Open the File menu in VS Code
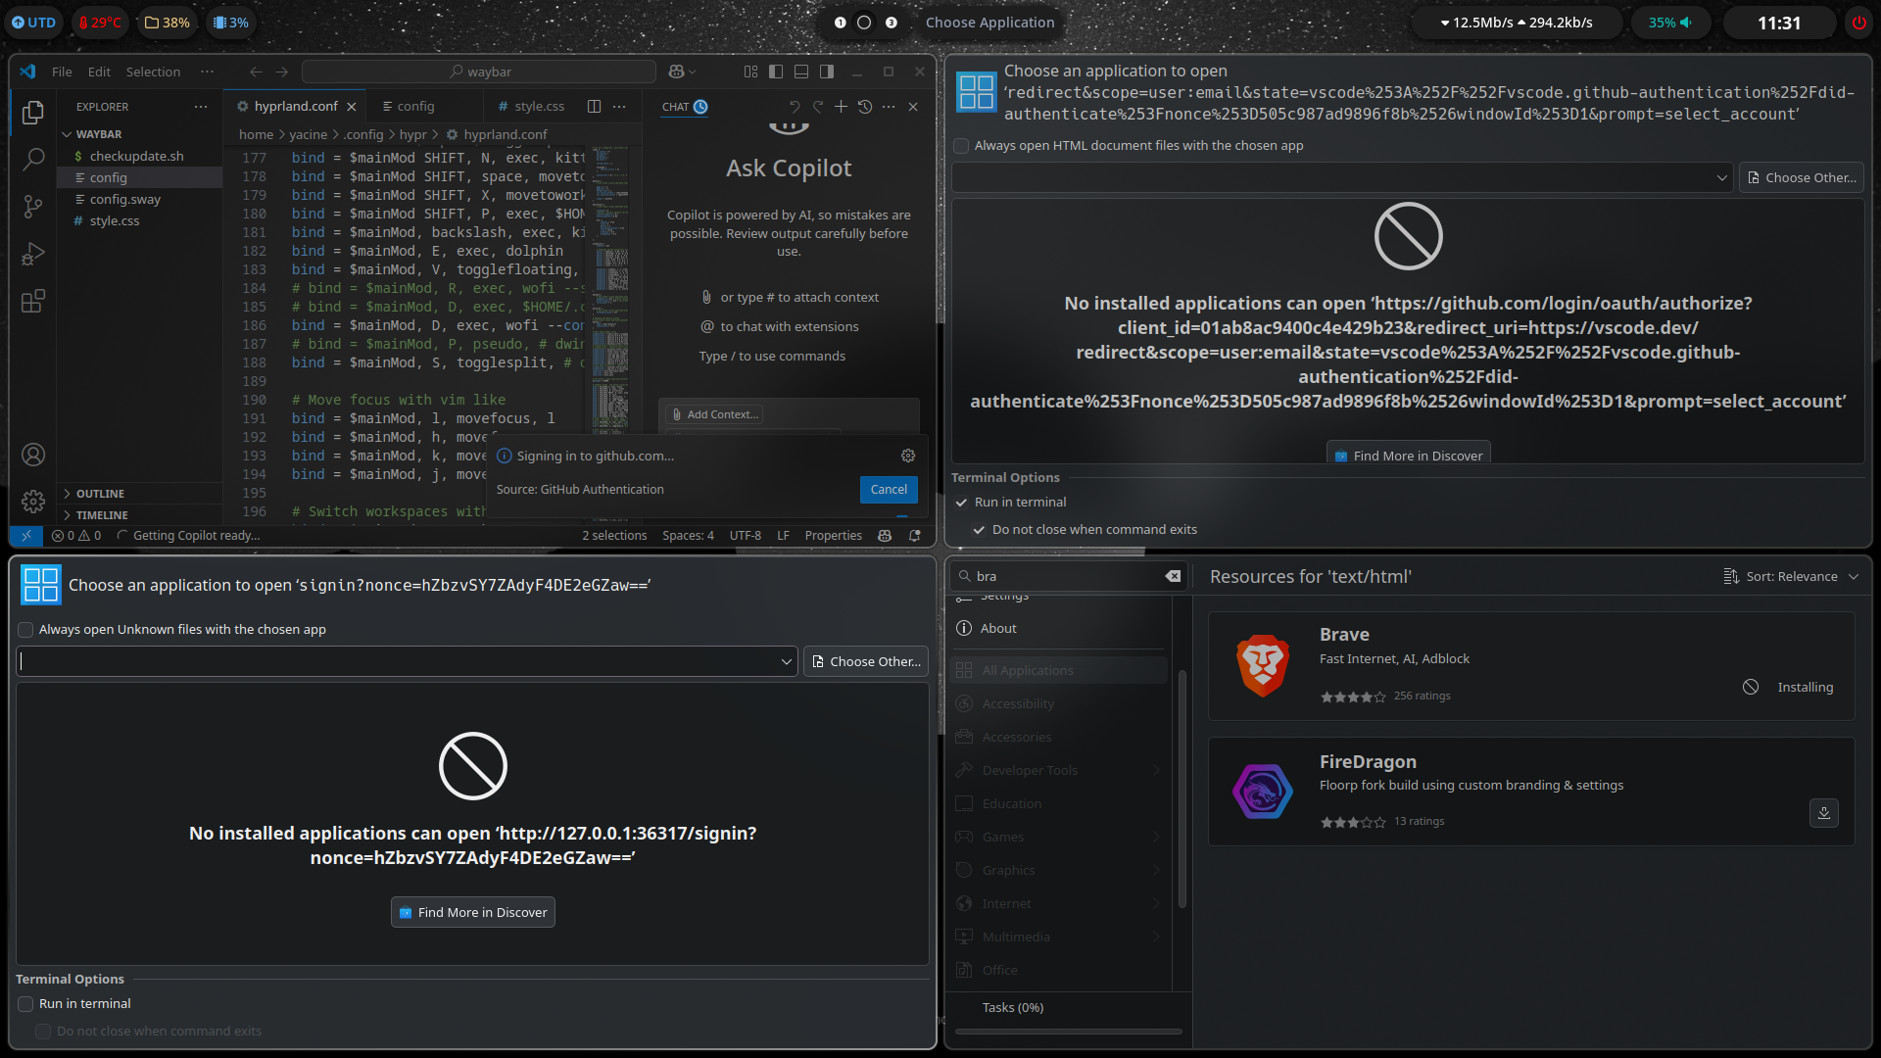1881x1058 pixels. point(62,72)
